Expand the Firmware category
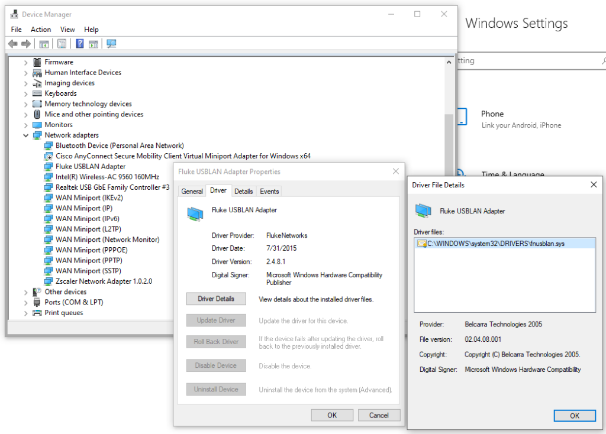Viewport: 606px width, 434px height. click(x=26, y=62)
